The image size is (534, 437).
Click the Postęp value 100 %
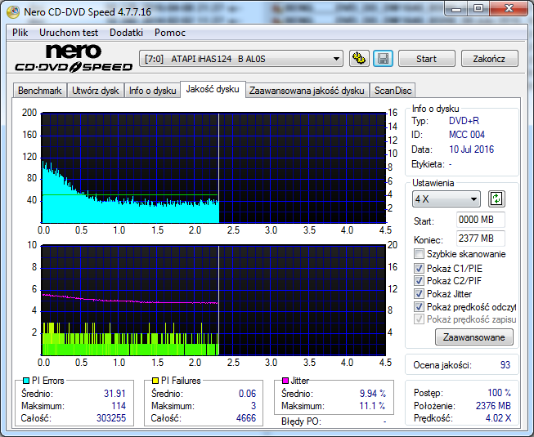pos(500,393)
